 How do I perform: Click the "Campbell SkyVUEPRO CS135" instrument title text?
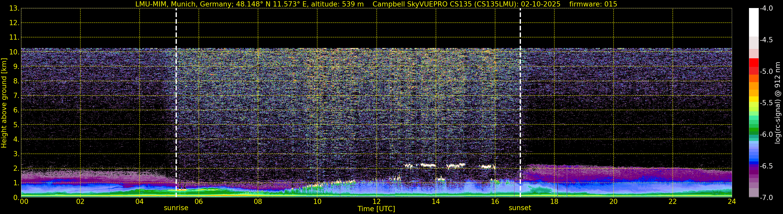[422, 4]
